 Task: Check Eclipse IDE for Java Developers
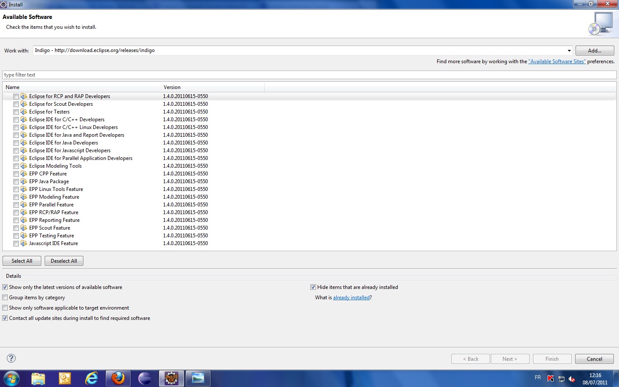(x=16, y=143)
